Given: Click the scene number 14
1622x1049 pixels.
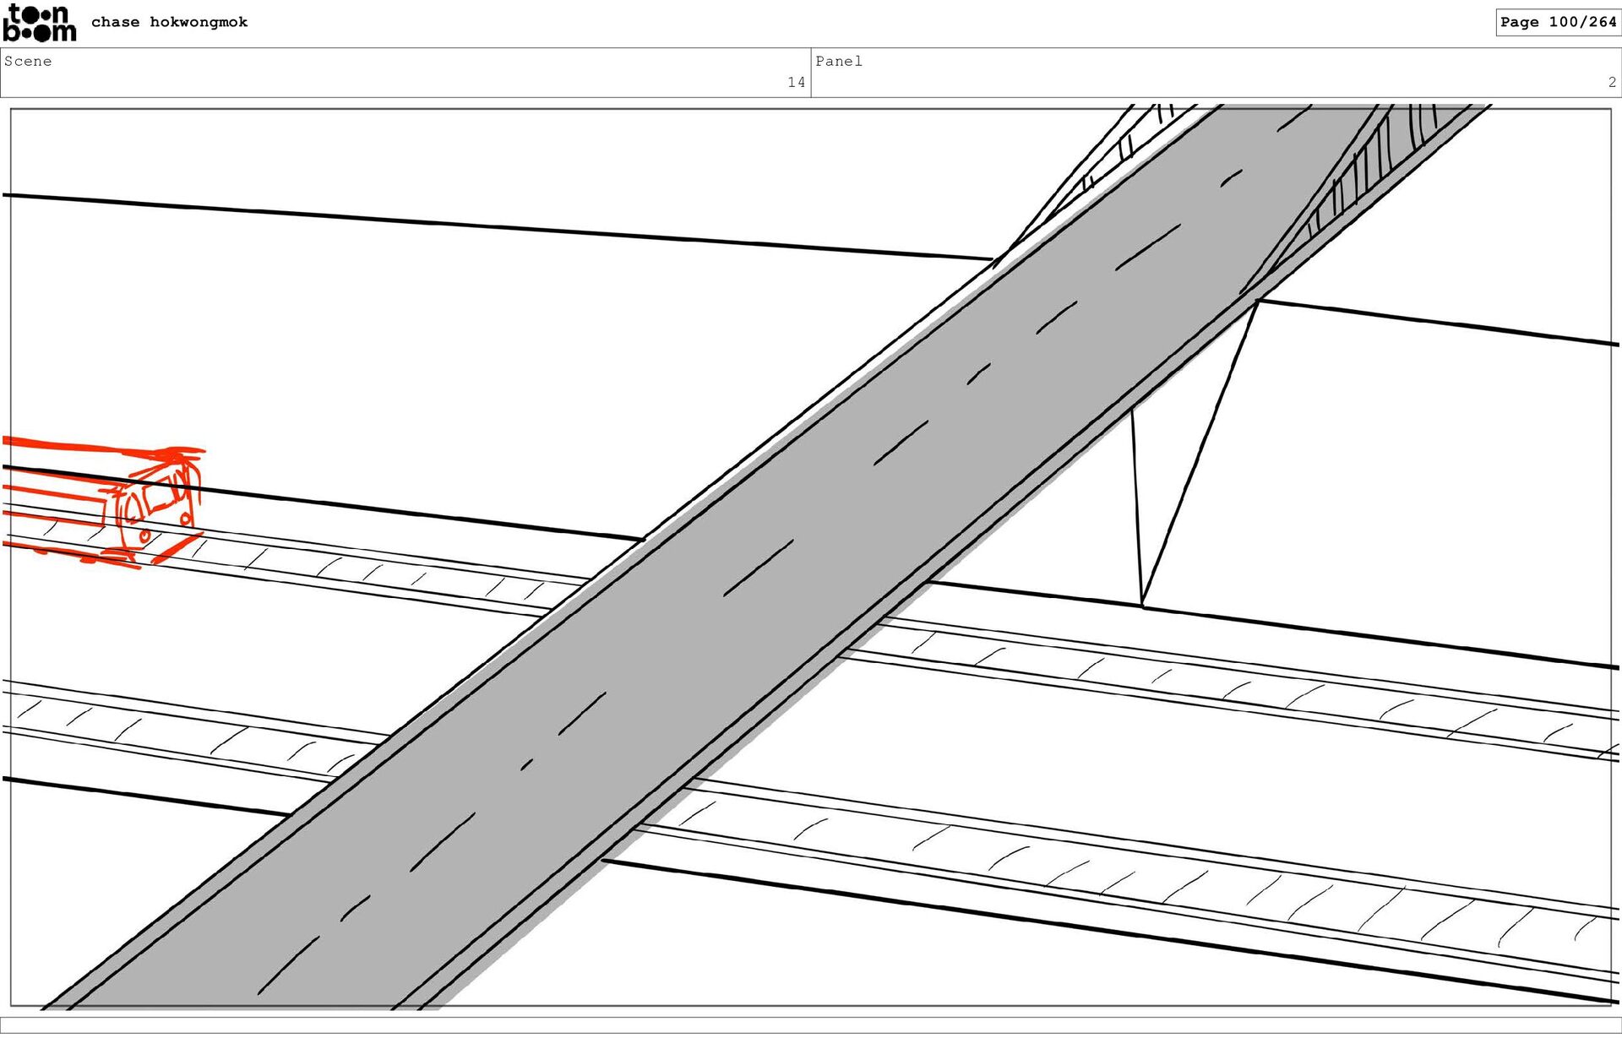Looking at the screenshot, I should 796,82.
